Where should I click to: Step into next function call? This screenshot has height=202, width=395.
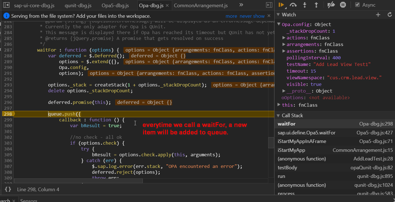(x=305, y=5)
